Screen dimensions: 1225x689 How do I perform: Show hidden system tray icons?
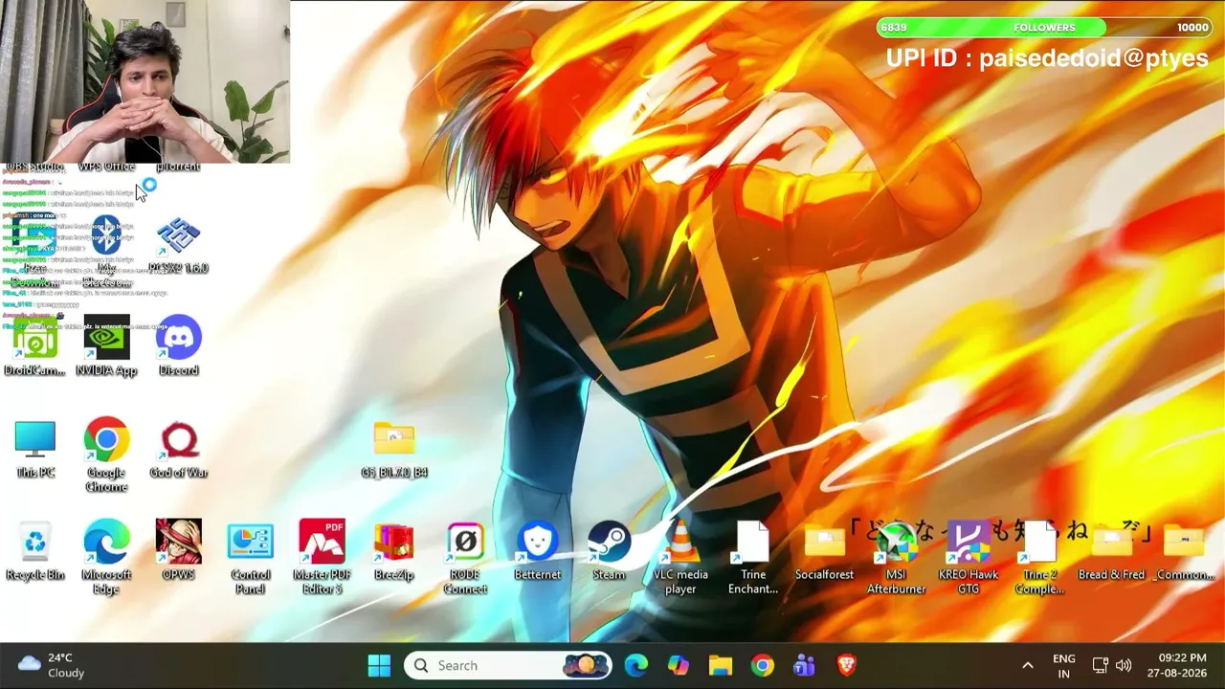tap(1028, 665)
